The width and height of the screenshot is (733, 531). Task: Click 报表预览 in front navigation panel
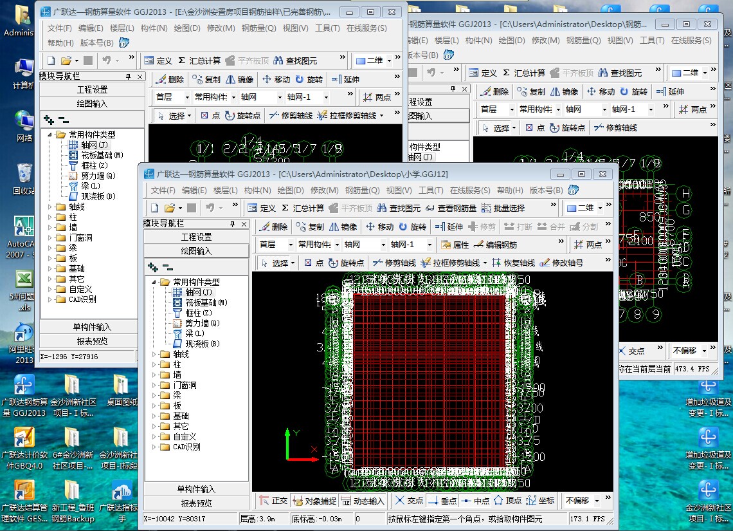click(196, 503)
